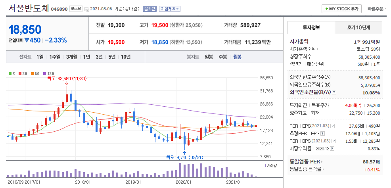Image resolution: width=391 pixels, height=188 pixels.
Task: Click the 외국인소진율 value 10.08%
Action: point(372,93)
